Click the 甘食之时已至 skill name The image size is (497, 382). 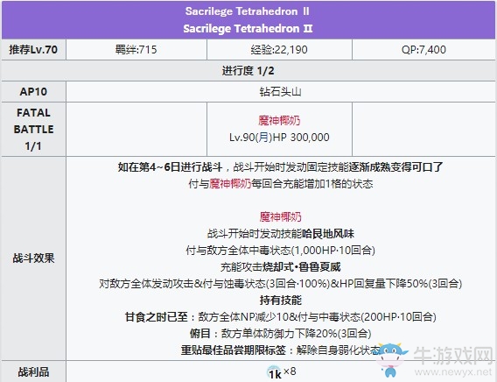pyautogui.click(x=156, y=316)
